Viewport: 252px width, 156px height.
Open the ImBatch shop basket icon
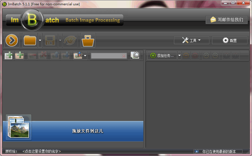pyautogui.click(x=88, y=41)
